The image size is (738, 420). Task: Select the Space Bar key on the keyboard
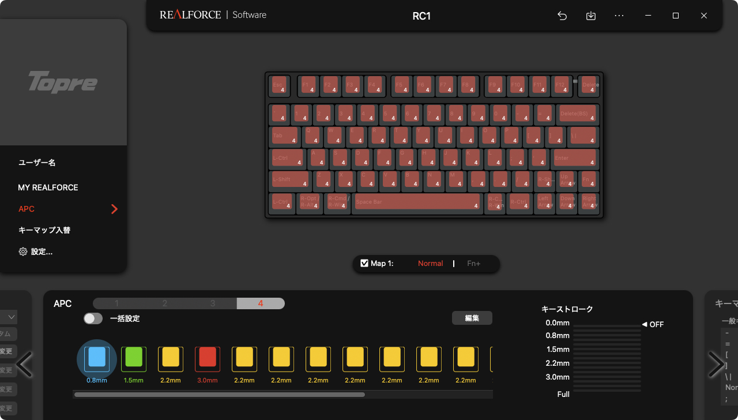click(x=416, y=202)
